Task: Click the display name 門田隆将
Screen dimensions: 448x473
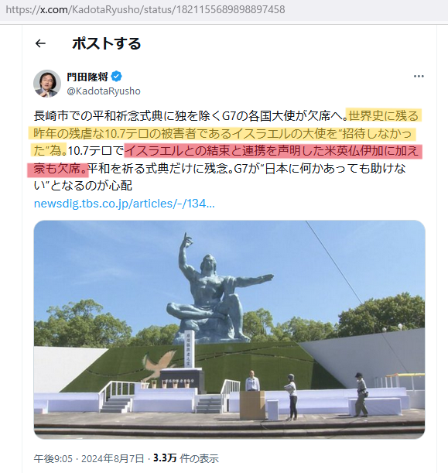Action: 87,77
